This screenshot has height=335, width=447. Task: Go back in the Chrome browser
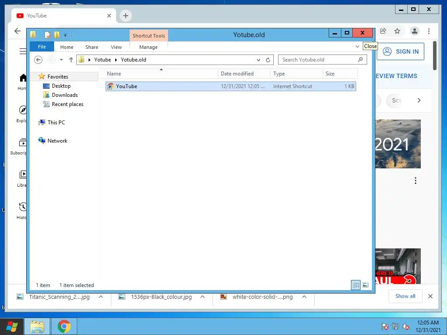click(17, 31)
